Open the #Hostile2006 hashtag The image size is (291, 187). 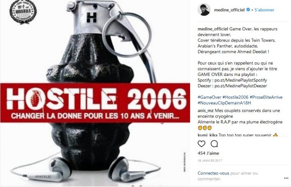[x=235, y=97]
